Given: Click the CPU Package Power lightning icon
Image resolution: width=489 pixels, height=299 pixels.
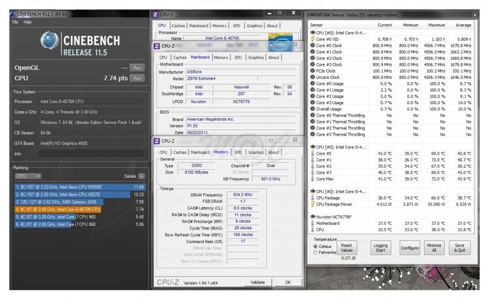Looking at the screenshot, I should (x=312, y=204).
